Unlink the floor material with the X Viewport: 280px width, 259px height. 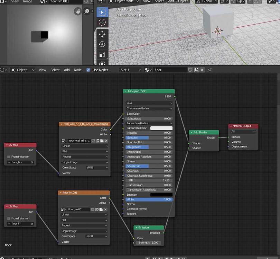tap(202, 70)
